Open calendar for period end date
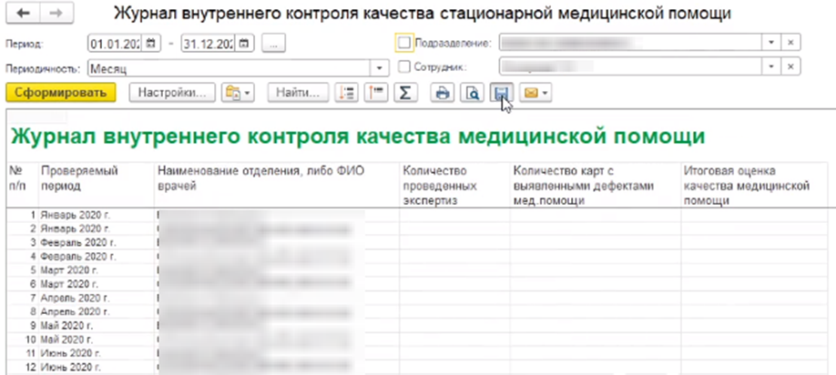 [246, 43]
